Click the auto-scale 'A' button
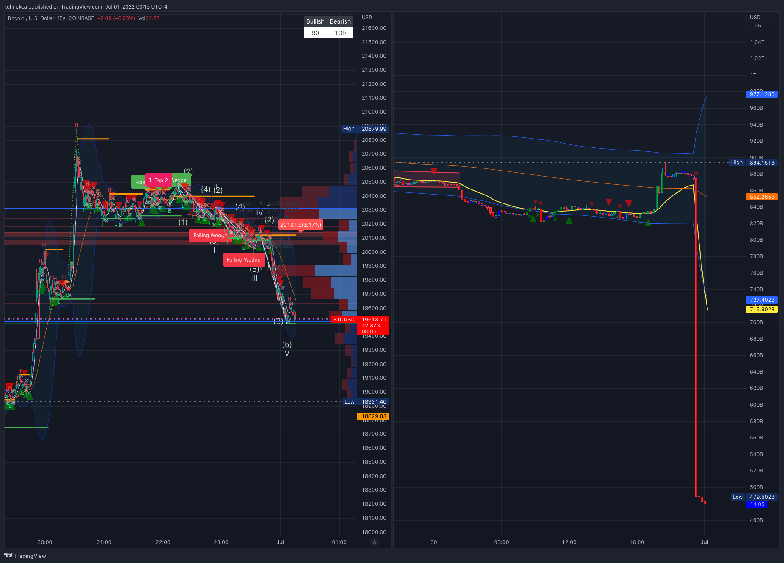 (x=374, y=542)
